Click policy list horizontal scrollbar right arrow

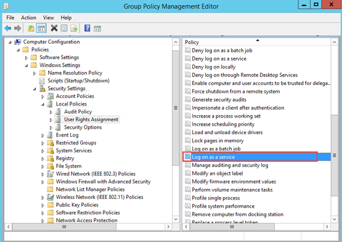327,227
